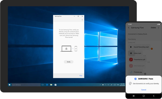The height and width of the screenshot is (99, 162).
Task: Select the Pictures.jpg file name
Action: [138, 72]
